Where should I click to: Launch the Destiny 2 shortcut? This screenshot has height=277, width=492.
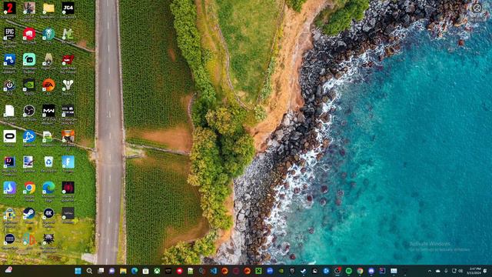[x=68, y=85]
